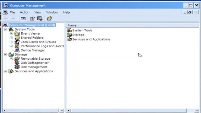Viewport: 201px width, 113px height.
Task: Restore down the inner console window
Action: 190,12
